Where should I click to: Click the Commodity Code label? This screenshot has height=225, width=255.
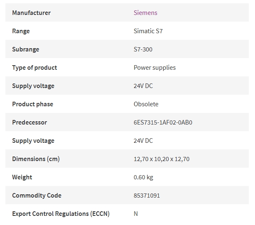[37, 196]
